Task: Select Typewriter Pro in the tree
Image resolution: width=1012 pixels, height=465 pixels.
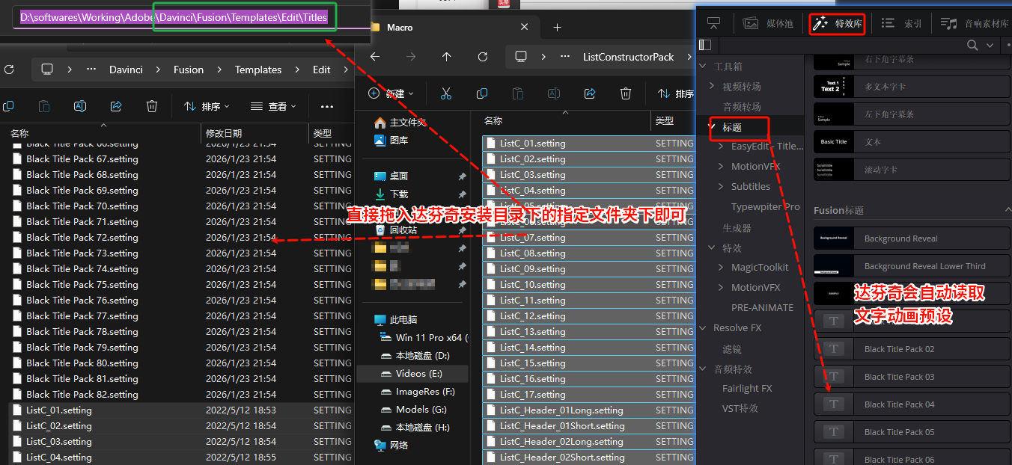Action: [x=766, y=206]
